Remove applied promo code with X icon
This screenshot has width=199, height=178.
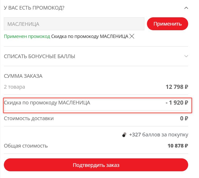pos(132,36)
